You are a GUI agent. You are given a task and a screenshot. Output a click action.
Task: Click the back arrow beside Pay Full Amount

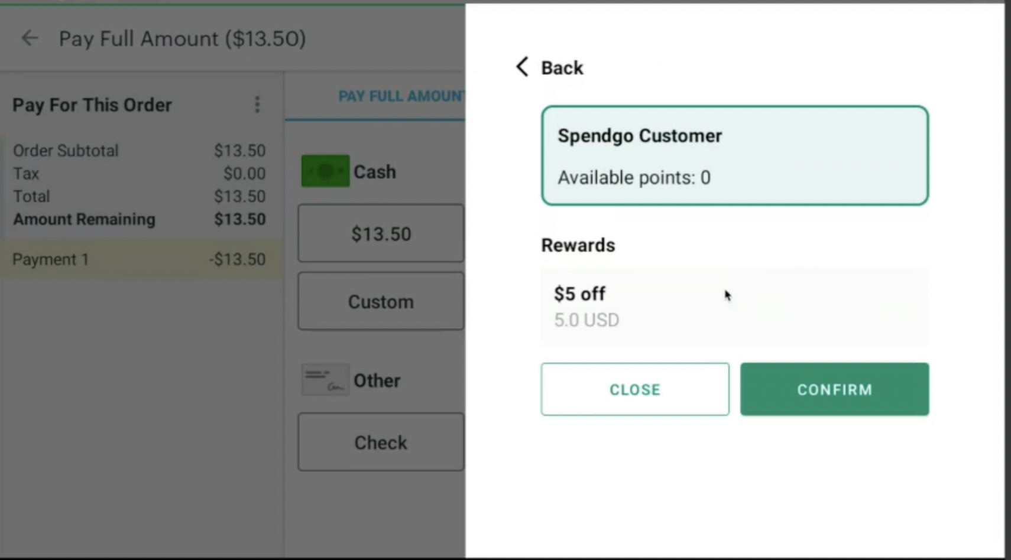click(x=30, y=38)
